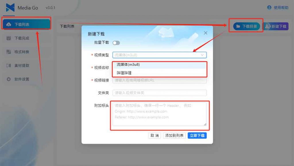The image size is (294, 166).
Task: Click the 素材提取 sidebar icon
Action: (x=9, y=65)
